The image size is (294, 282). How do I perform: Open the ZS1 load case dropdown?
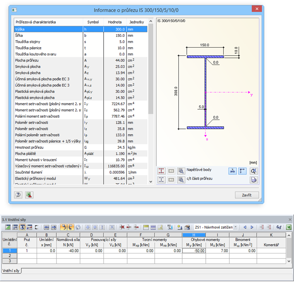click(236, 227)
